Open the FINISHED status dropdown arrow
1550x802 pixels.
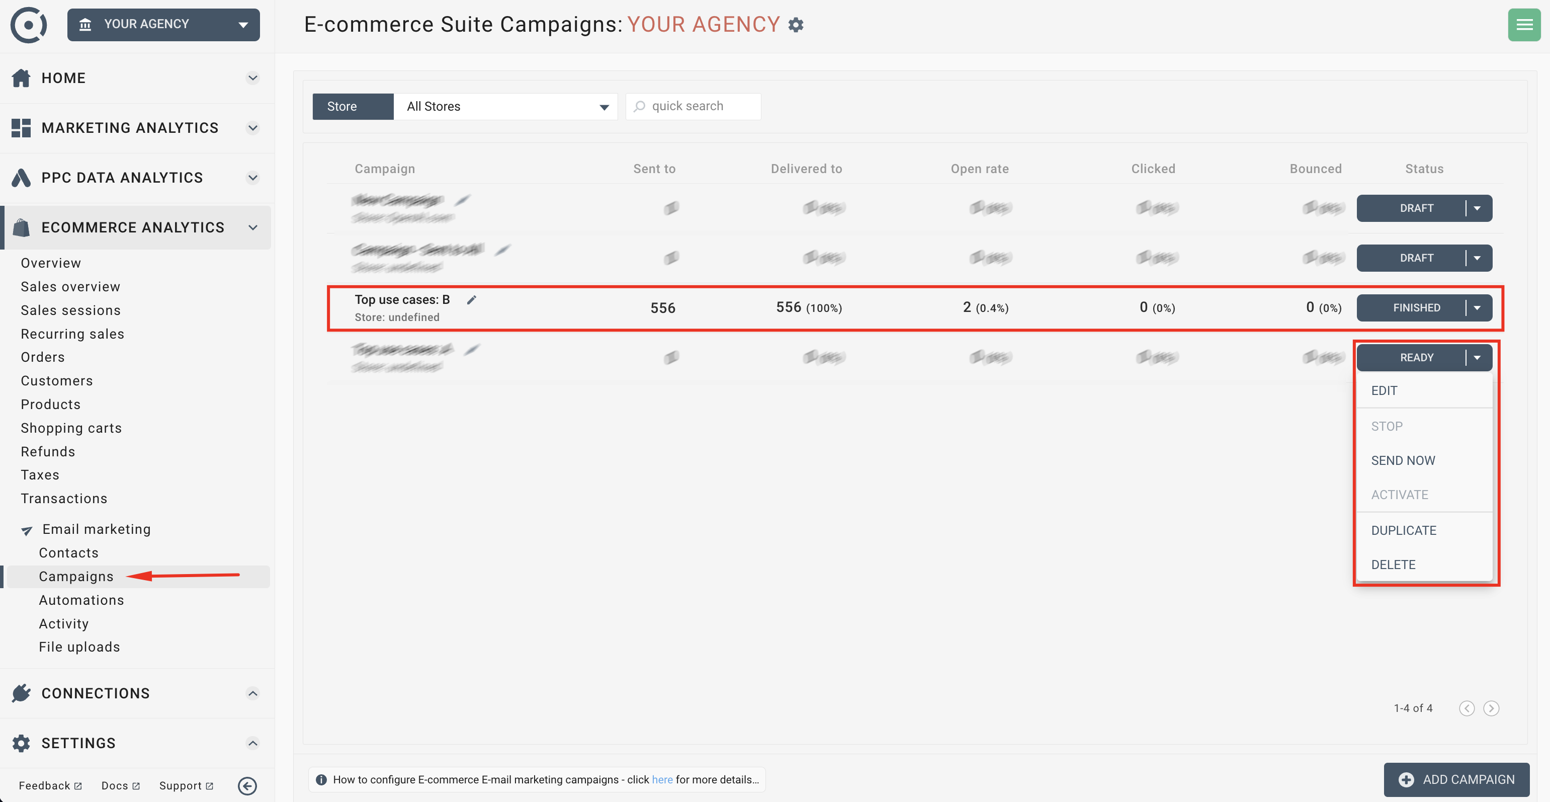point(1478,308)
